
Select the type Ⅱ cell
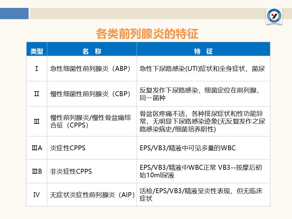(37, 94)
